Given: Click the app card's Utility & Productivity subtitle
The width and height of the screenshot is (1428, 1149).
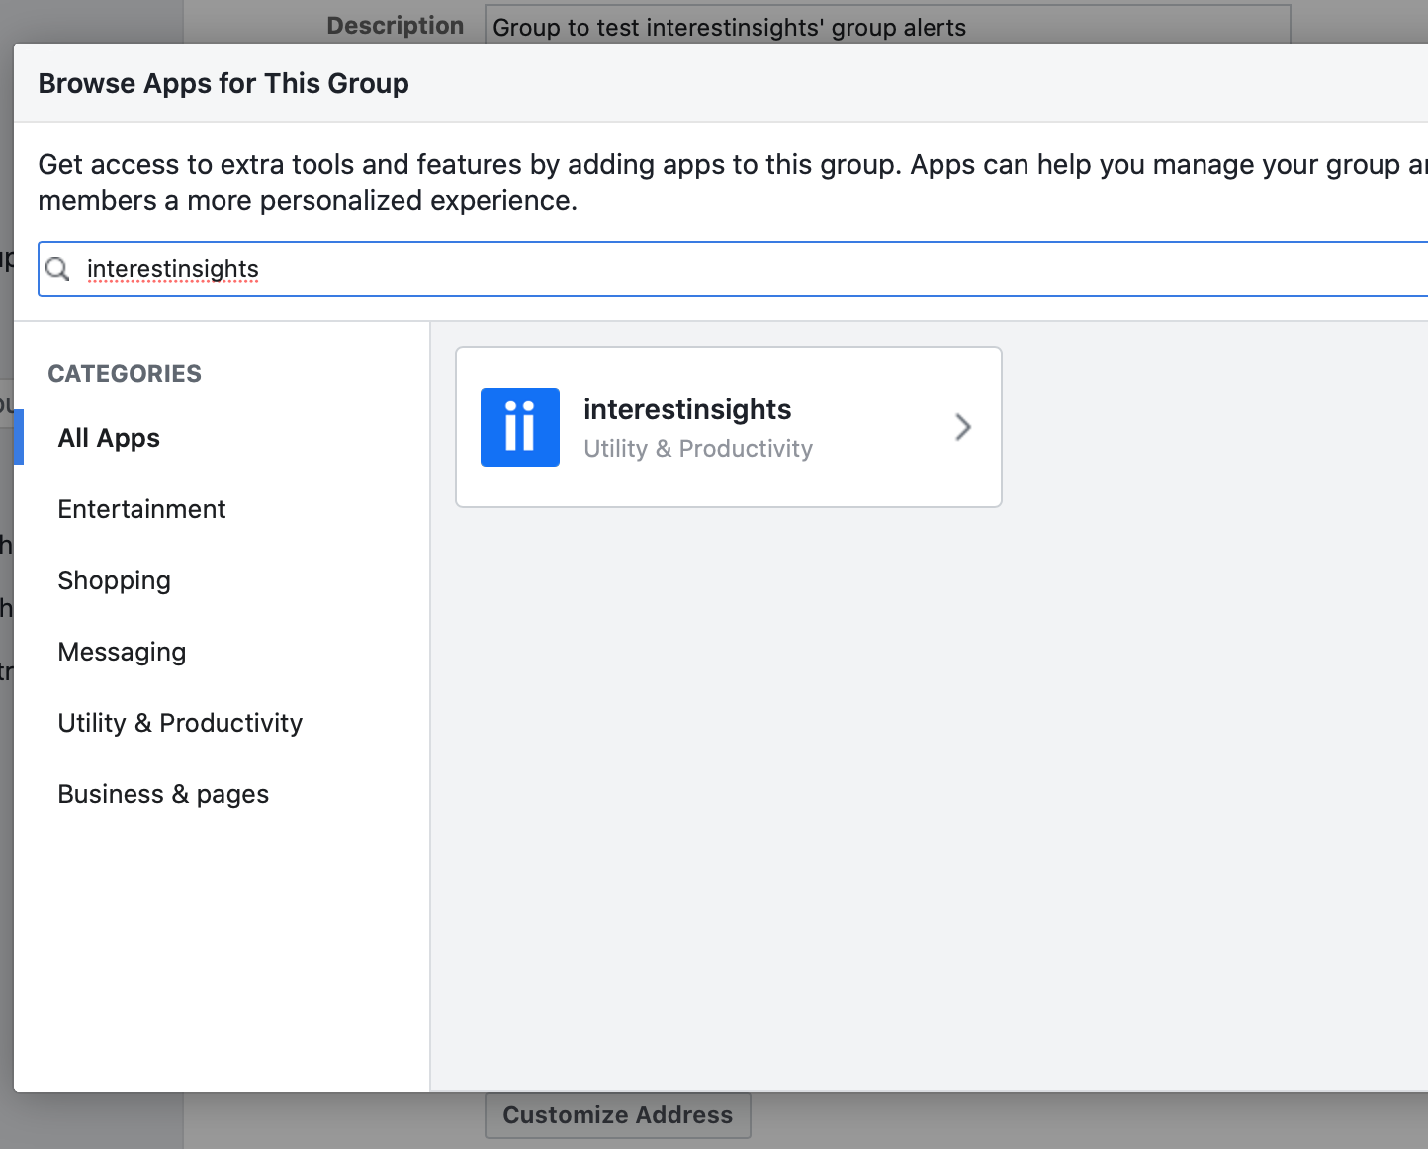Looking at the screenshot, I should [x=697, y=449].
